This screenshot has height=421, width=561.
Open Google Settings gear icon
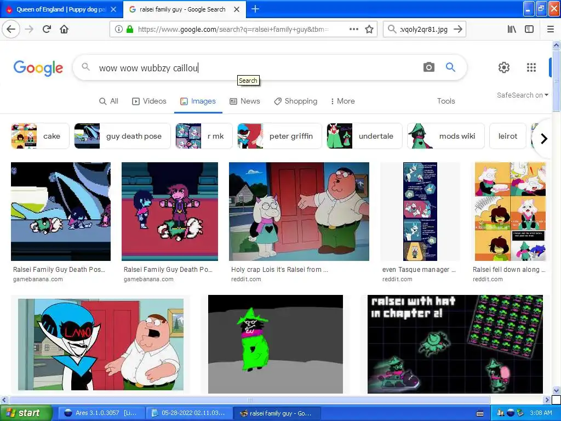[504, 67]
